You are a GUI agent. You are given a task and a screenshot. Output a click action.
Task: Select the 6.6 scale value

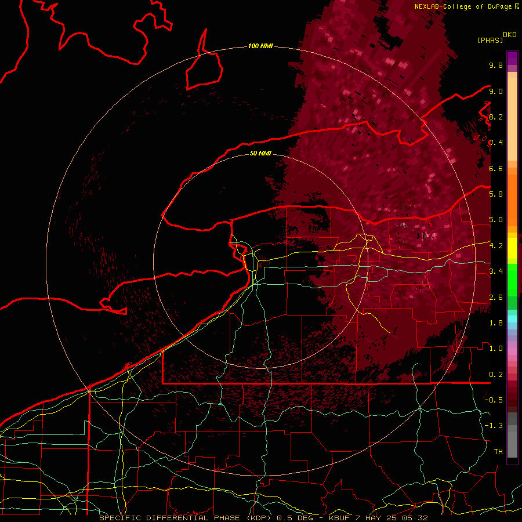pyautogui.click(x=496, y=168)
